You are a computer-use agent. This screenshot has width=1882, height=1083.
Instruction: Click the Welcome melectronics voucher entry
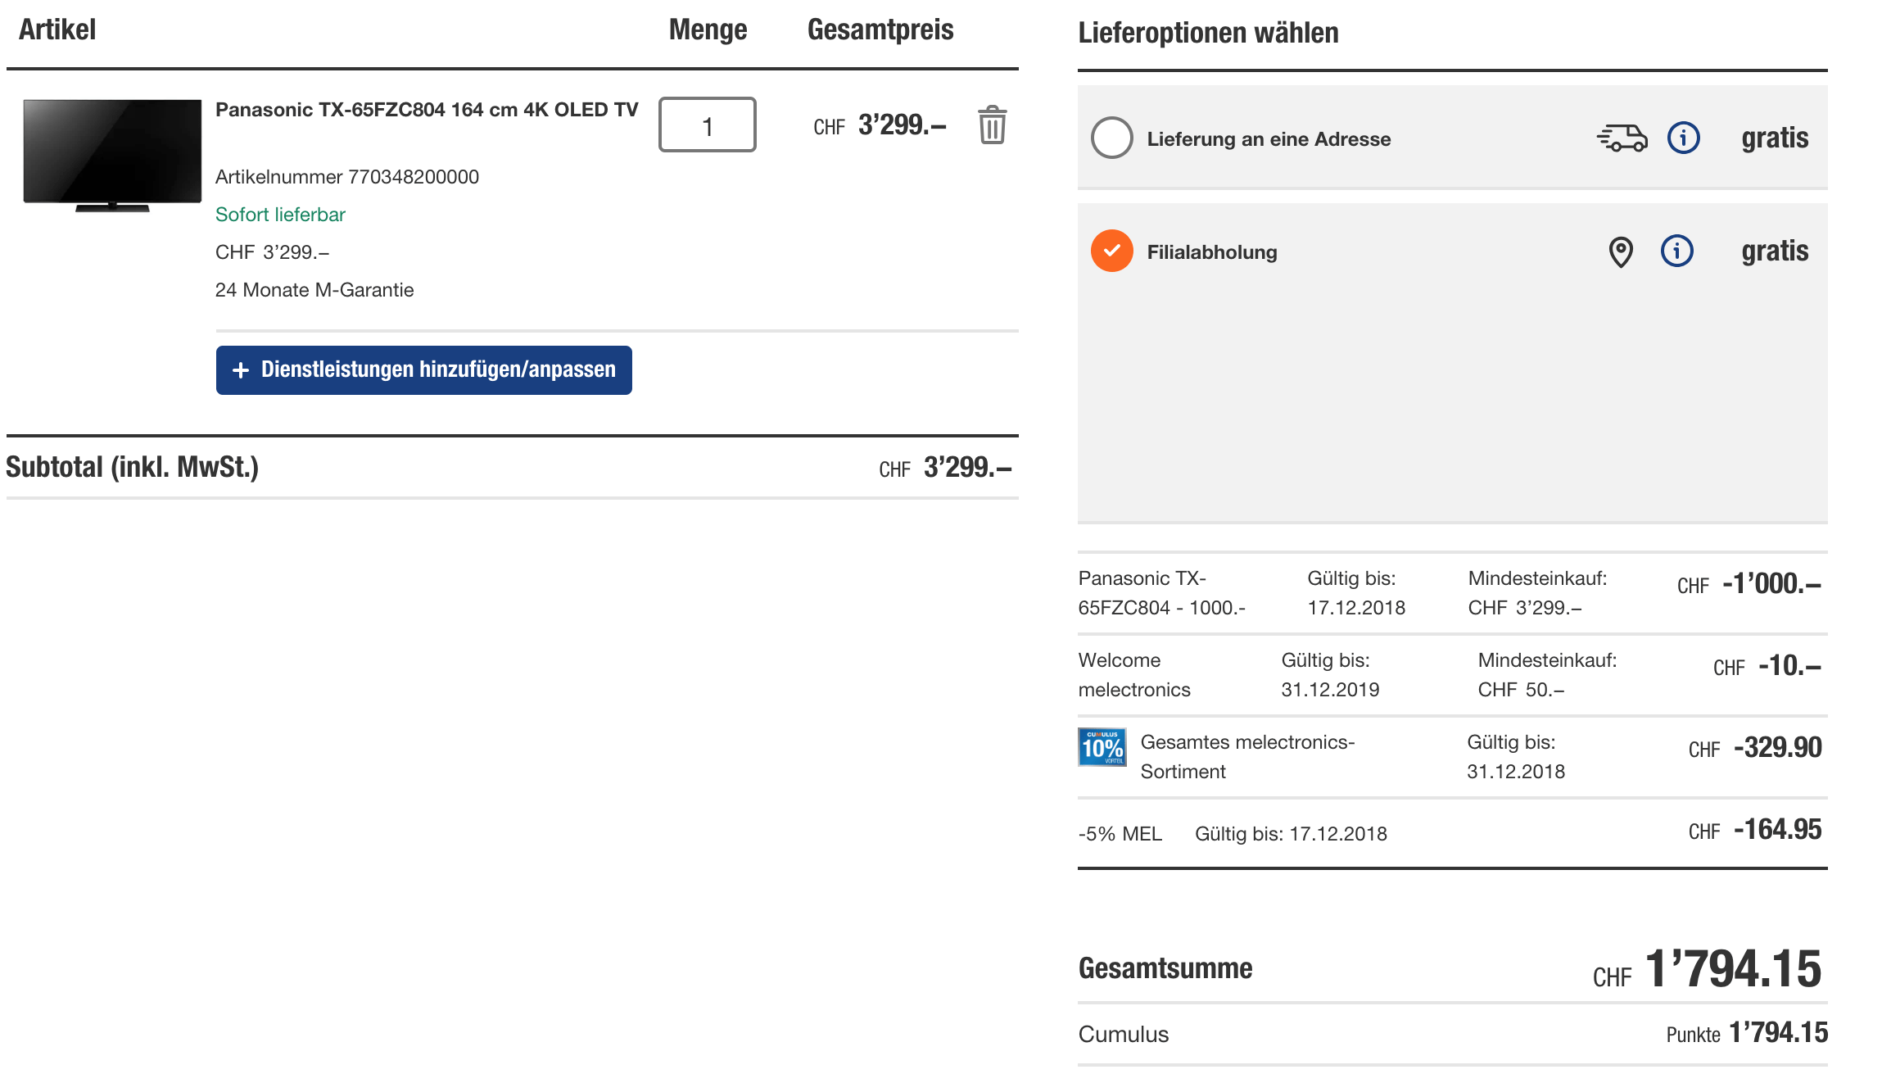click(x=1133, y=675)
